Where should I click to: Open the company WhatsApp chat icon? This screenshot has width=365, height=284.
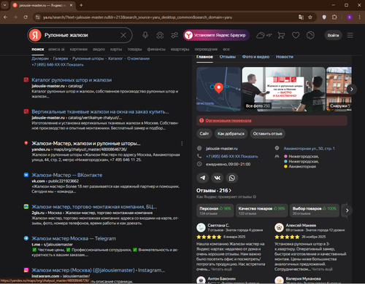pos(232,178)
